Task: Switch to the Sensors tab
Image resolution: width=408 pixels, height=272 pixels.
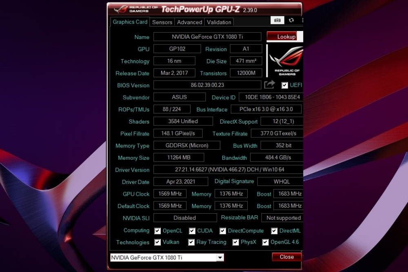Action: click(x=162, y=22)
